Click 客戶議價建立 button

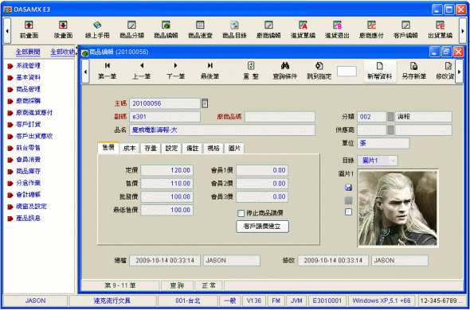click(x=262, y=227)
